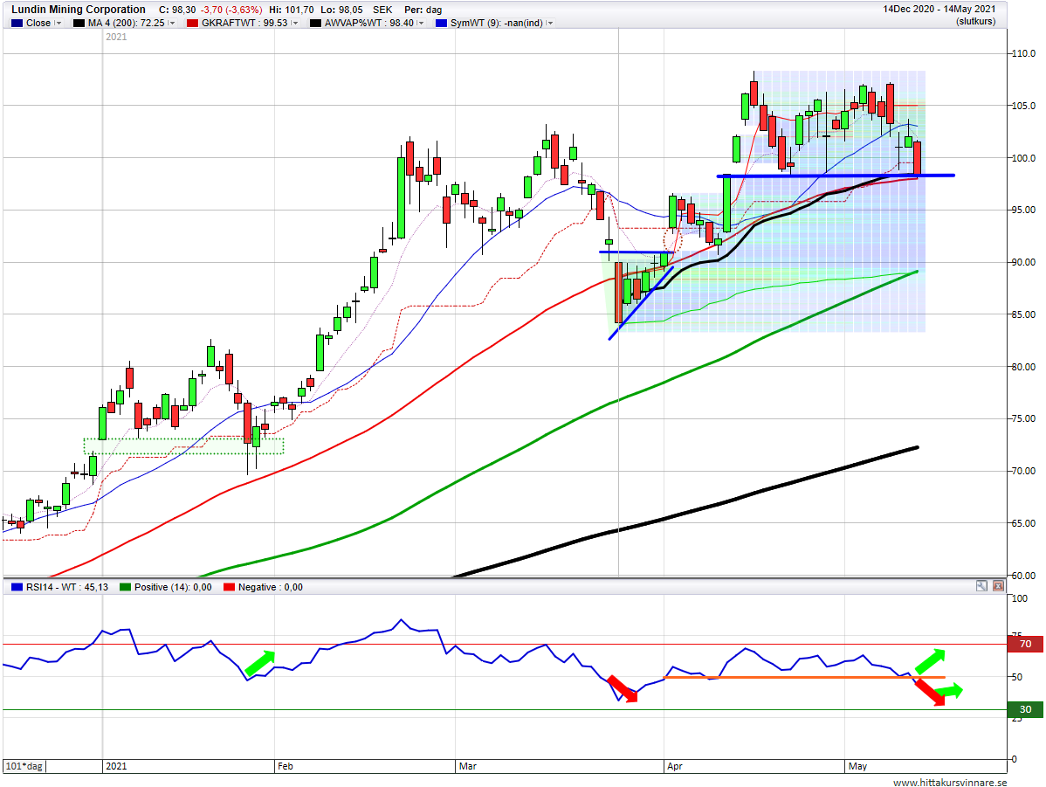The height and width of the screenshot is (787, 1046).
Task: Click the Per: dag period label
Action: pyautogui.click(x=423, y=10)
